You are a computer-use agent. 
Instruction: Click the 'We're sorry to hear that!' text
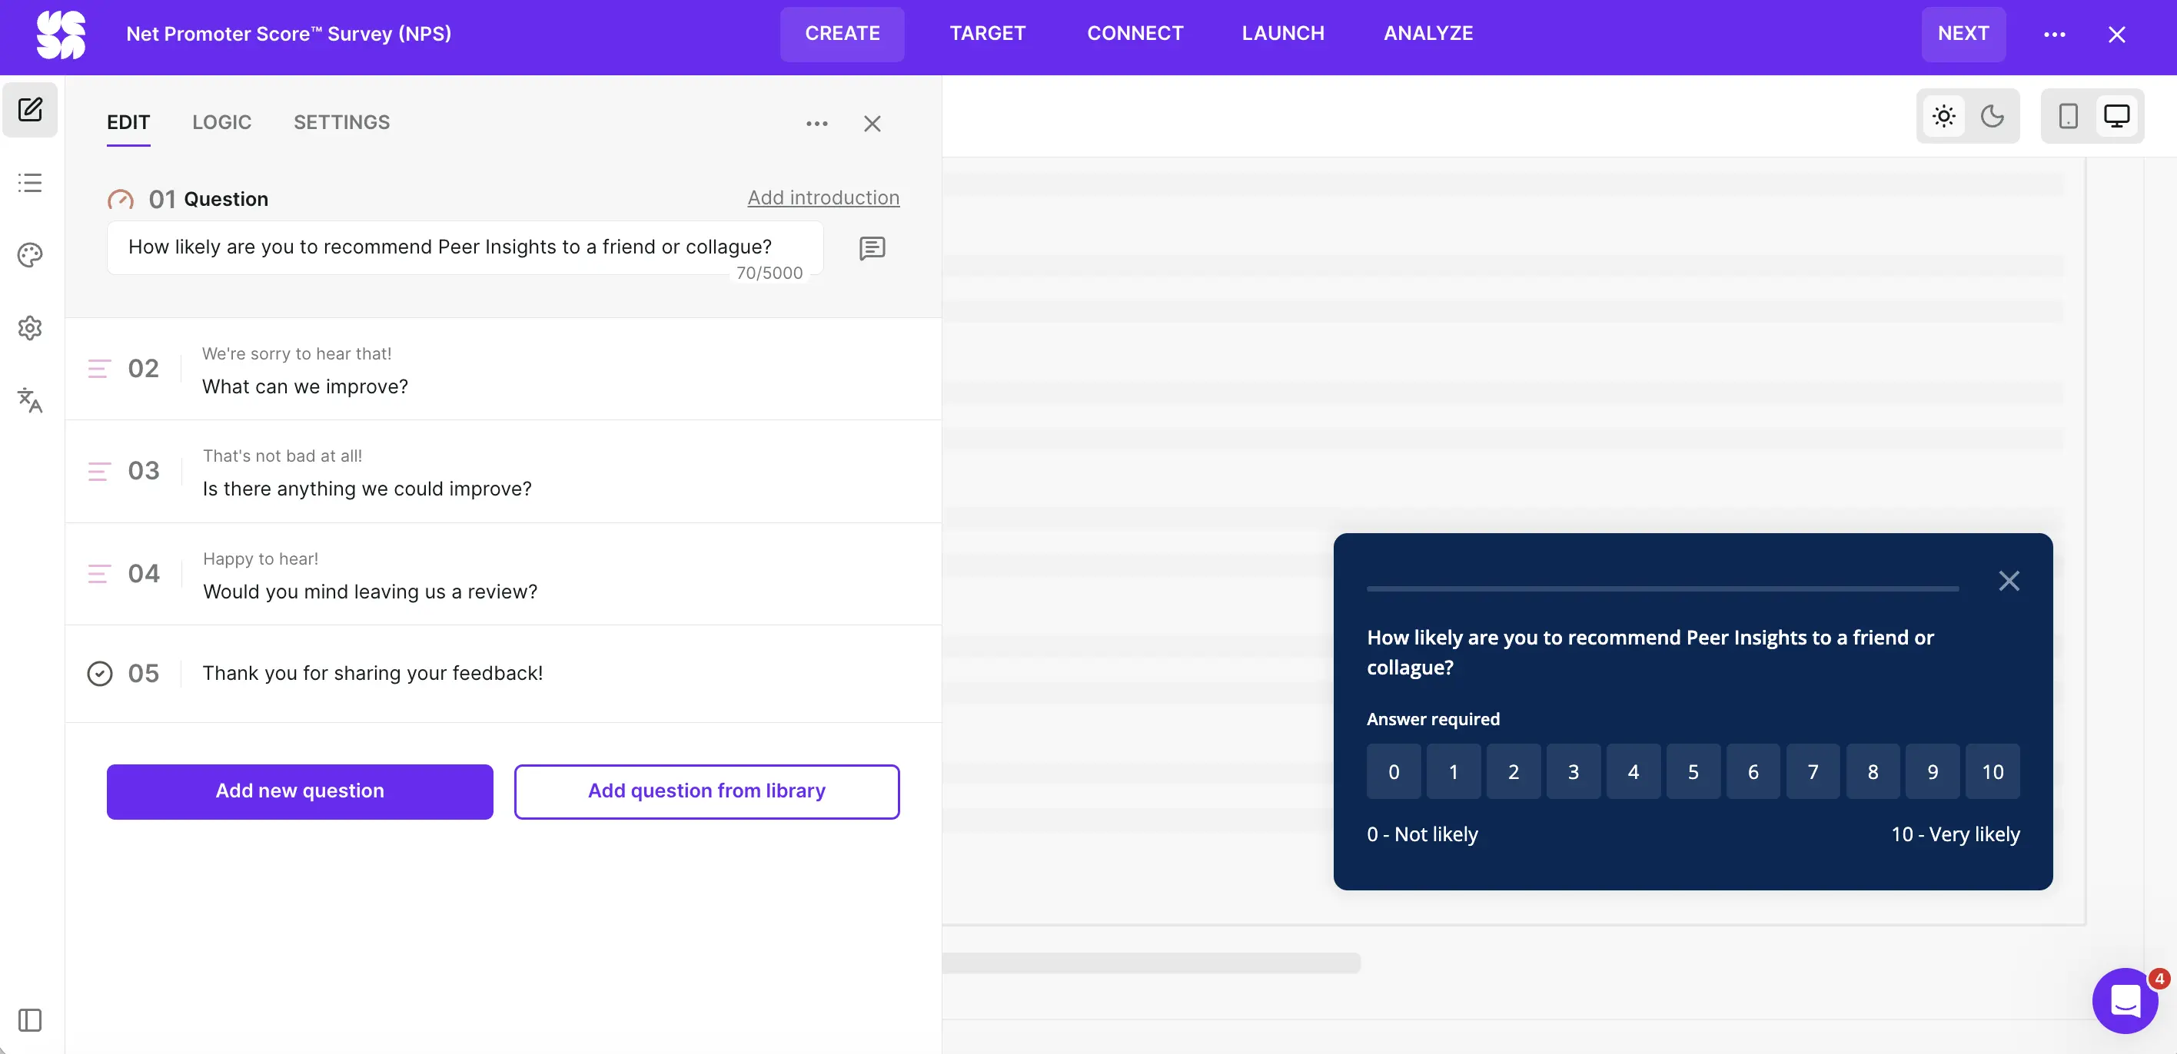coord(297,354)
